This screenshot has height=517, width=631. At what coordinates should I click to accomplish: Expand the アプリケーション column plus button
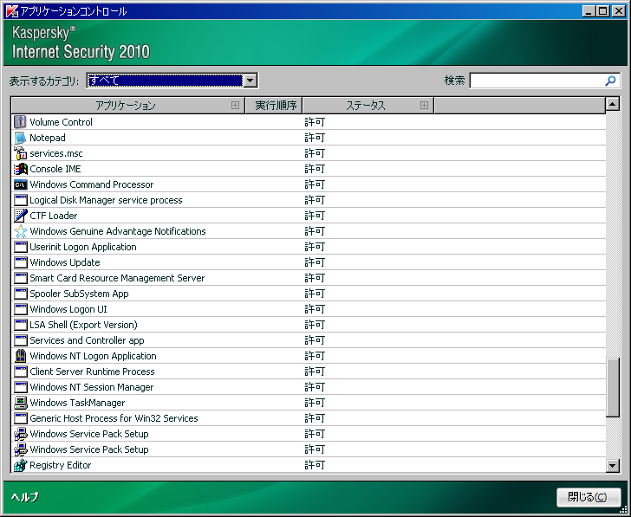(235, 106)
